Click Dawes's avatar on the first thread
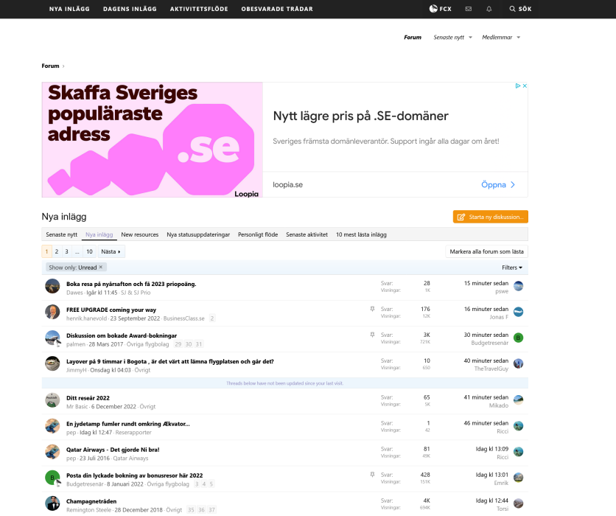This screenshot has width=616, height=516. click(x=52, y=286)
